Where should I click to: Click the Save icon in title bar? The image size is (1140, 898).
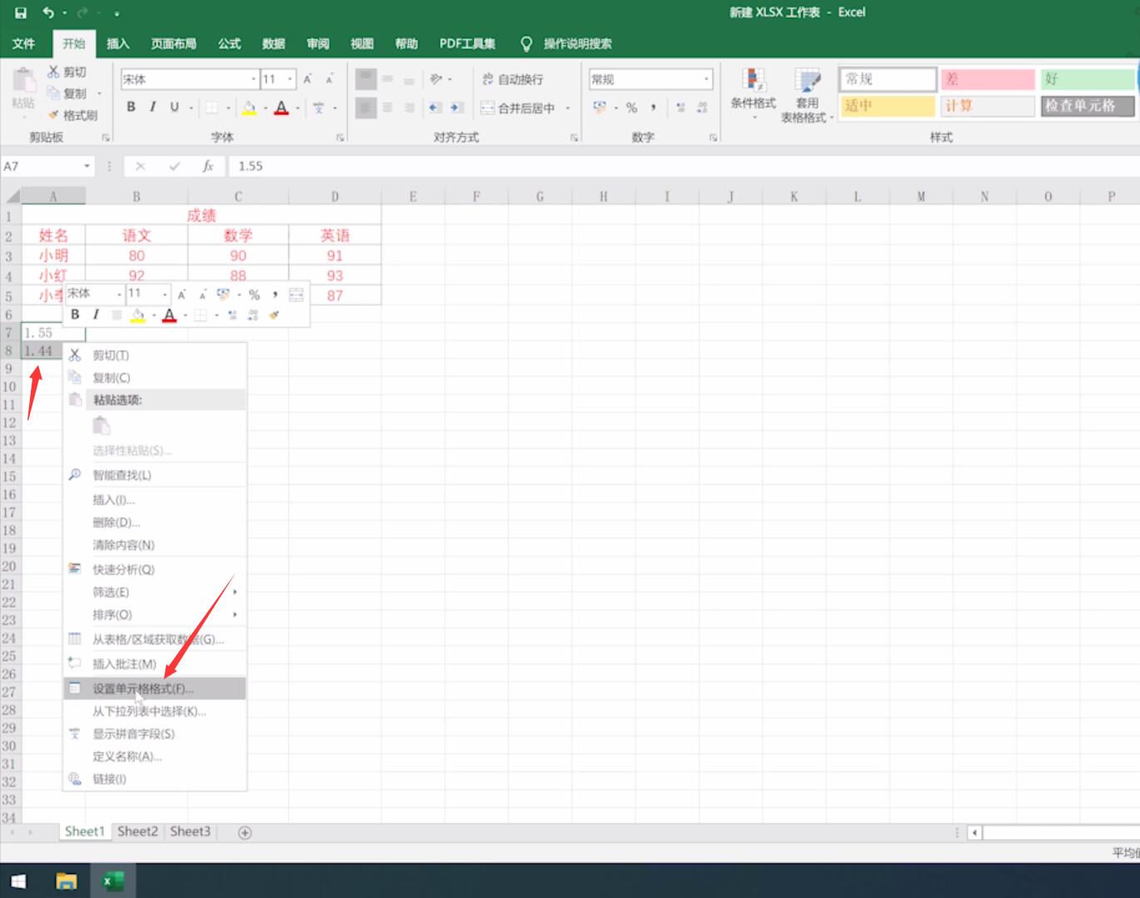(x=21, y=12)
